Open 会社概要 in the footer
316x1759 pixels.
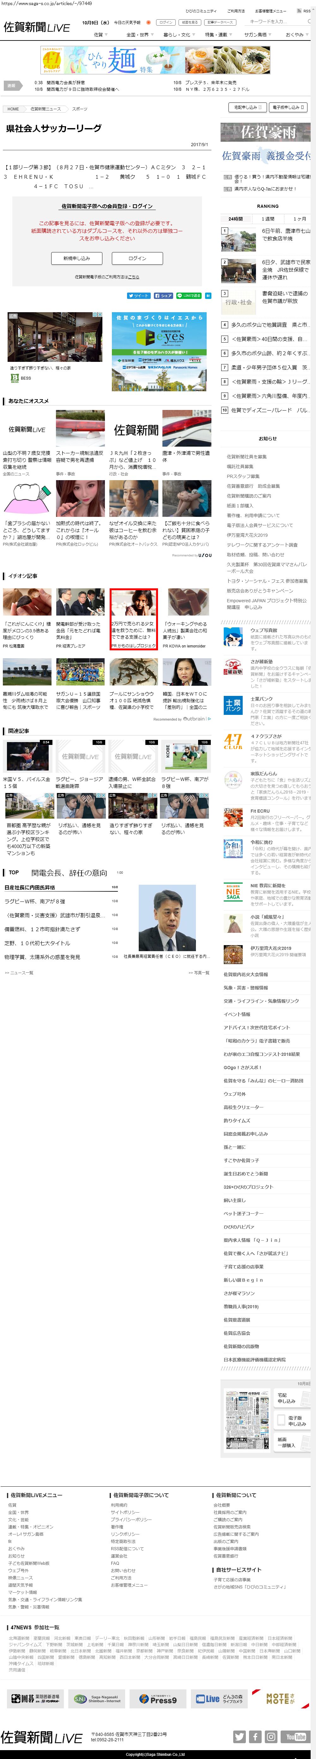coord(222,1505)
